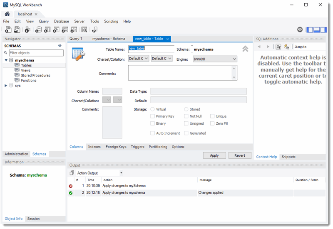Select Tables under myschema

(x=26, y=65)
